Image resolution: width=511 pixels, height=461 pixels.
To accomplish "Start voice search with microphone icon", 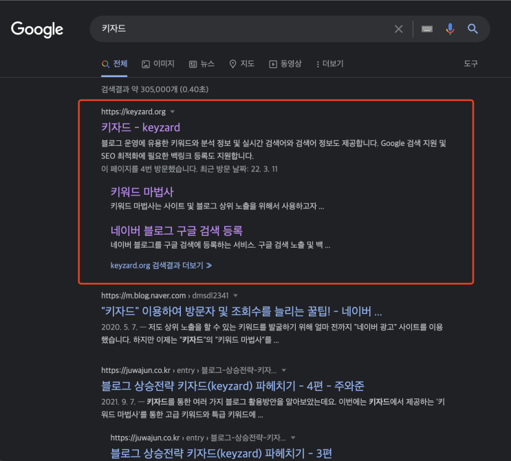I will point(450,29).
